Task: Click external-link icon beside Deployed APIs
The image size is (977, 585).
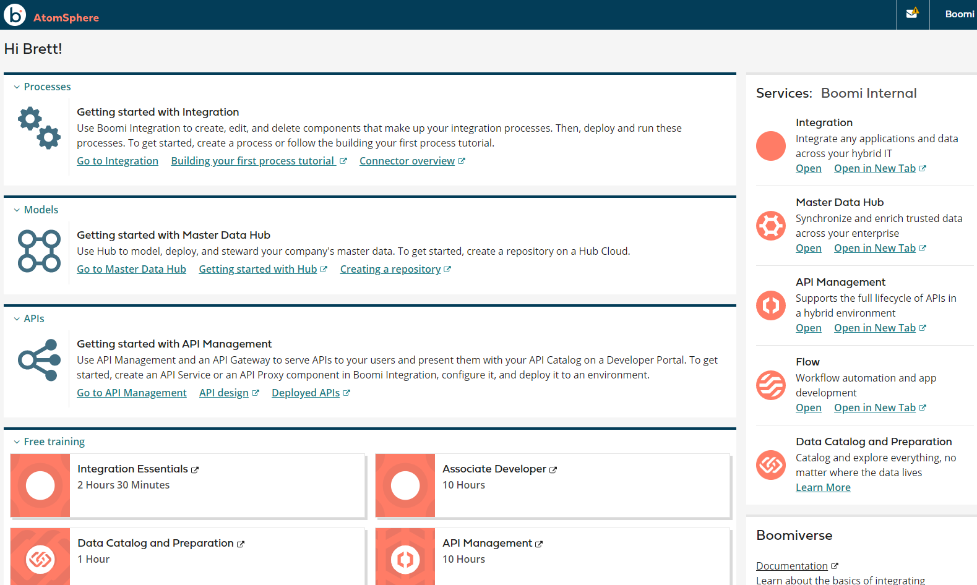Action: pos(346,393)
